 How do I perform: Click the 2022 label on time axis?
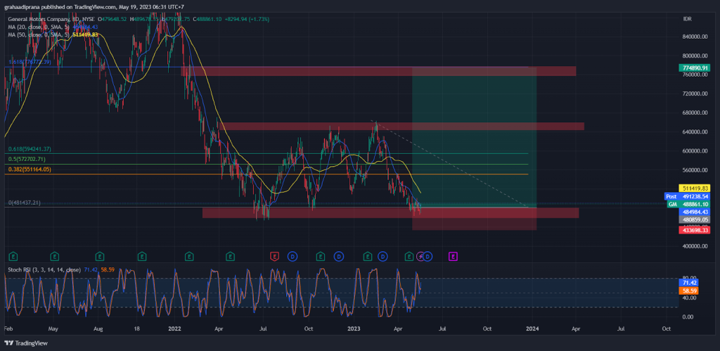click(x=174, y=329)
